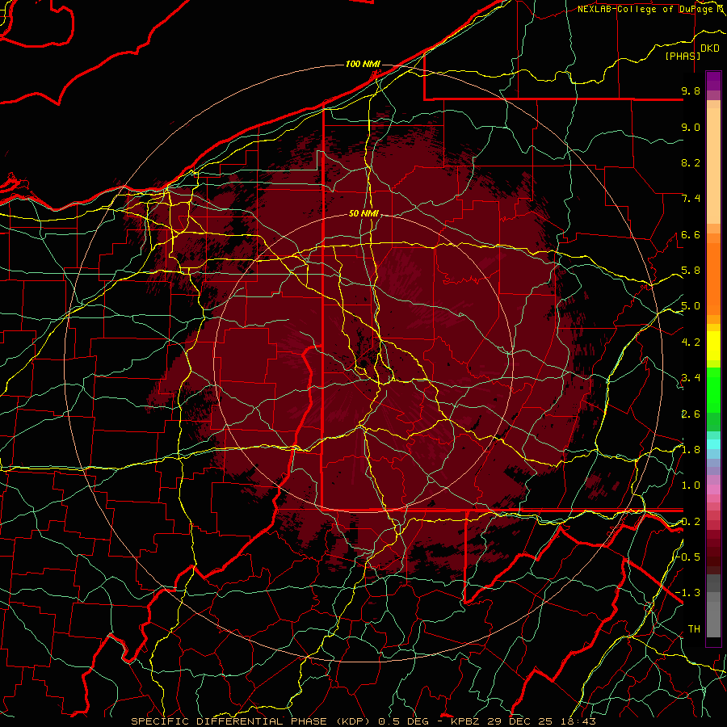
Task: Click the KDP product caption at the bottom
Action: coord(363,721)
